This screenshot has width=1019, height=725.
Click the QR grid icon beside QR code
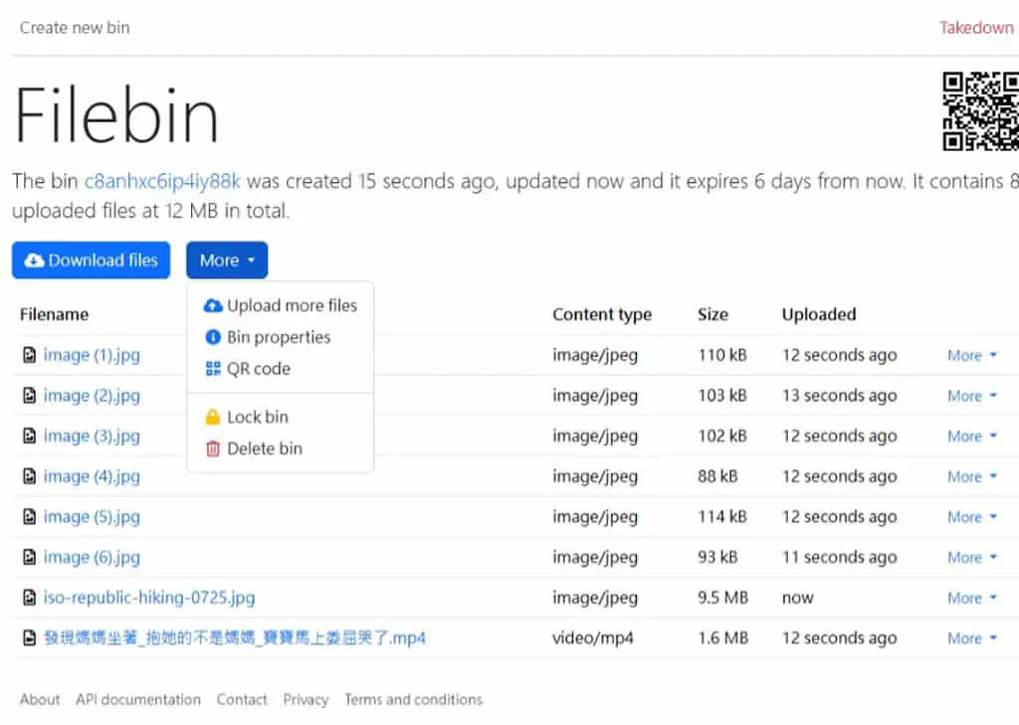coord(213,369)
